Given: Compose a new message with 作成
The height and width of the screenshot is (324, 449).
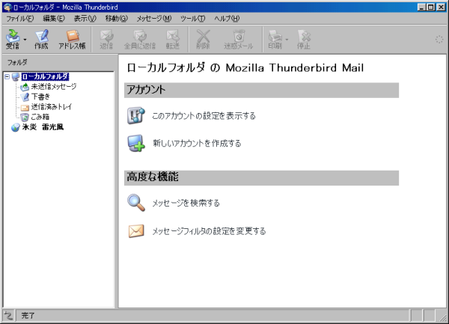Looking at the screenshot, I should coord(41,39).
